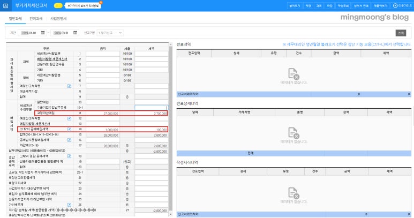Click the 100,000 tax in row 14
The width and height of the screenshot is (414, 218).
[x=161, y=130]
